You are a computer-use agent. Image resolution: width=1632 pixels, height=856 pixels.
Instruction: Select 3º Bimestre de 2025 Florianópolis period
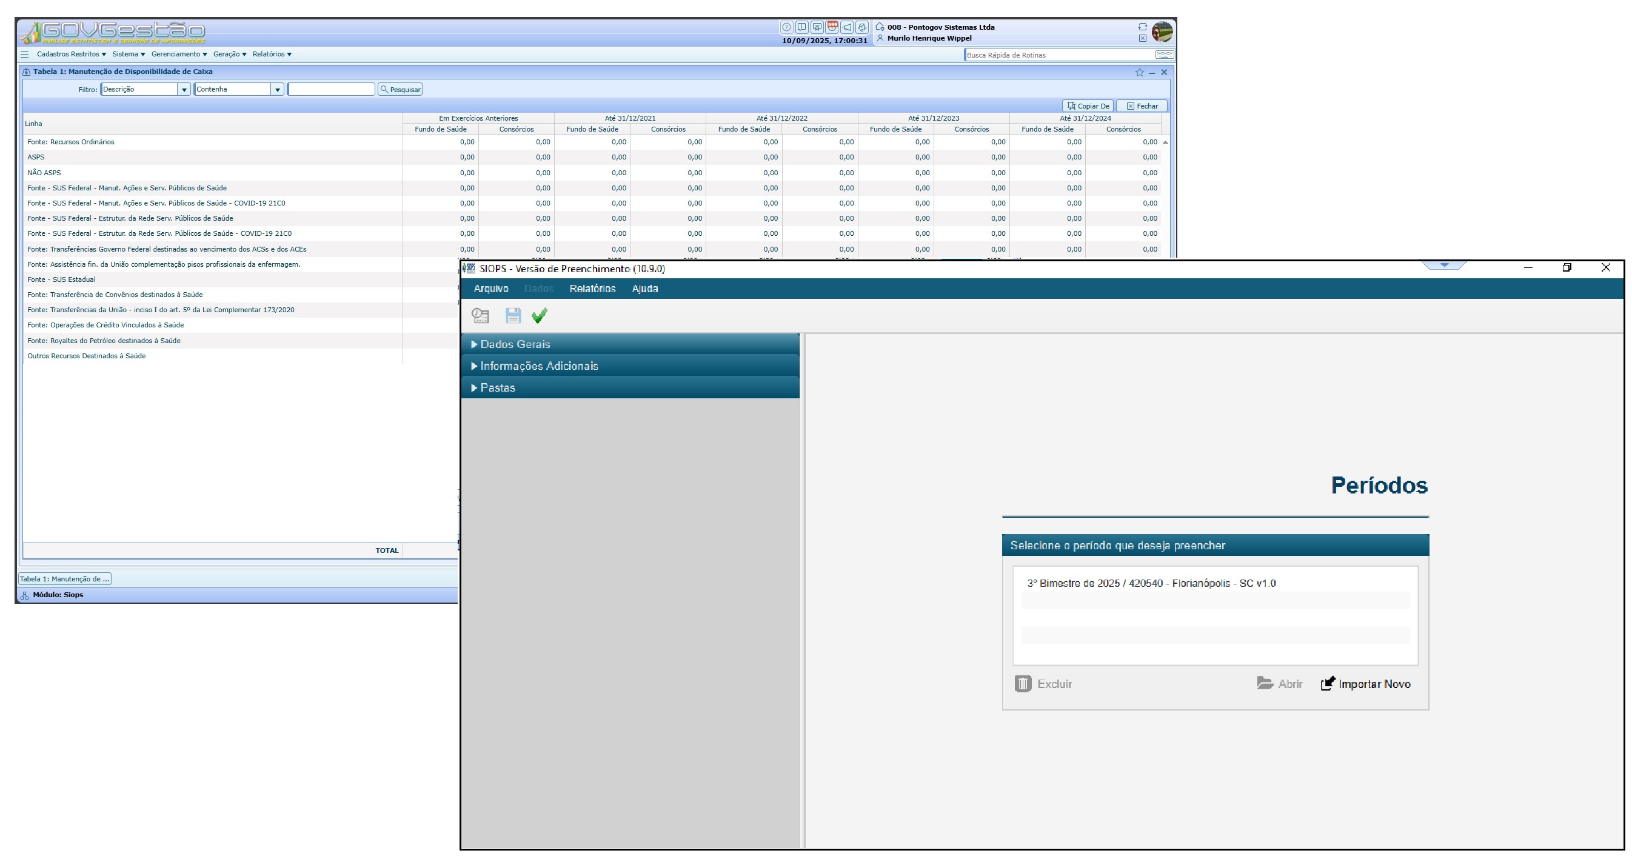pyautogui.click(x=1151, y=583)
